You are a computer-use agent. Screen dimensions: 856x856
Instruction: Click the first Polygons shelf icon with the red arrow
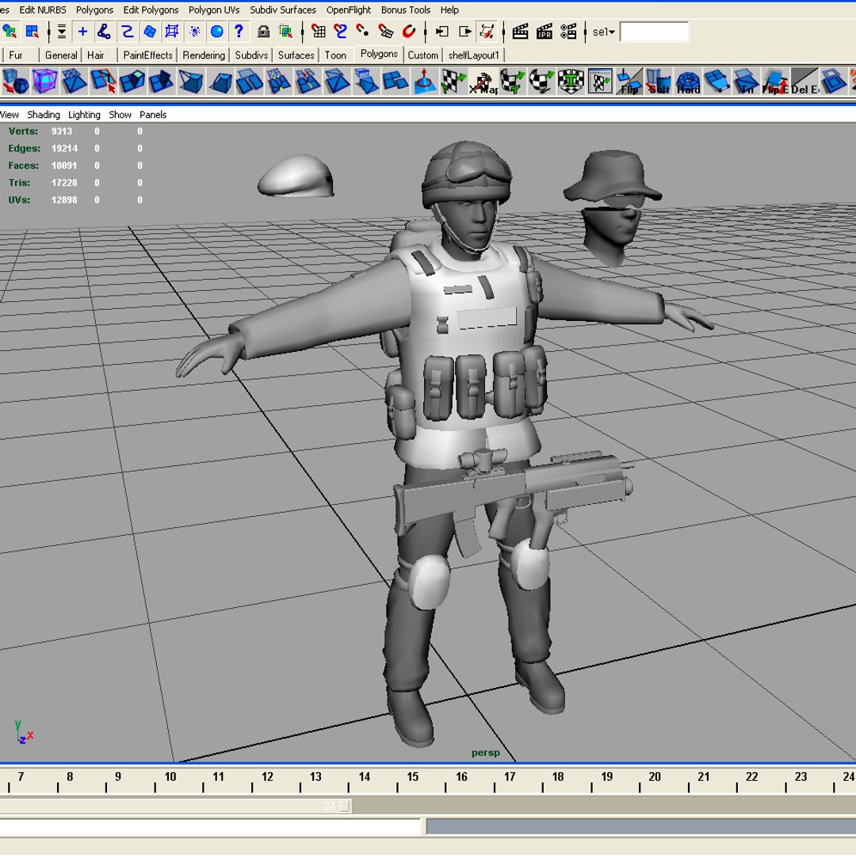click(x=15, y=82)
